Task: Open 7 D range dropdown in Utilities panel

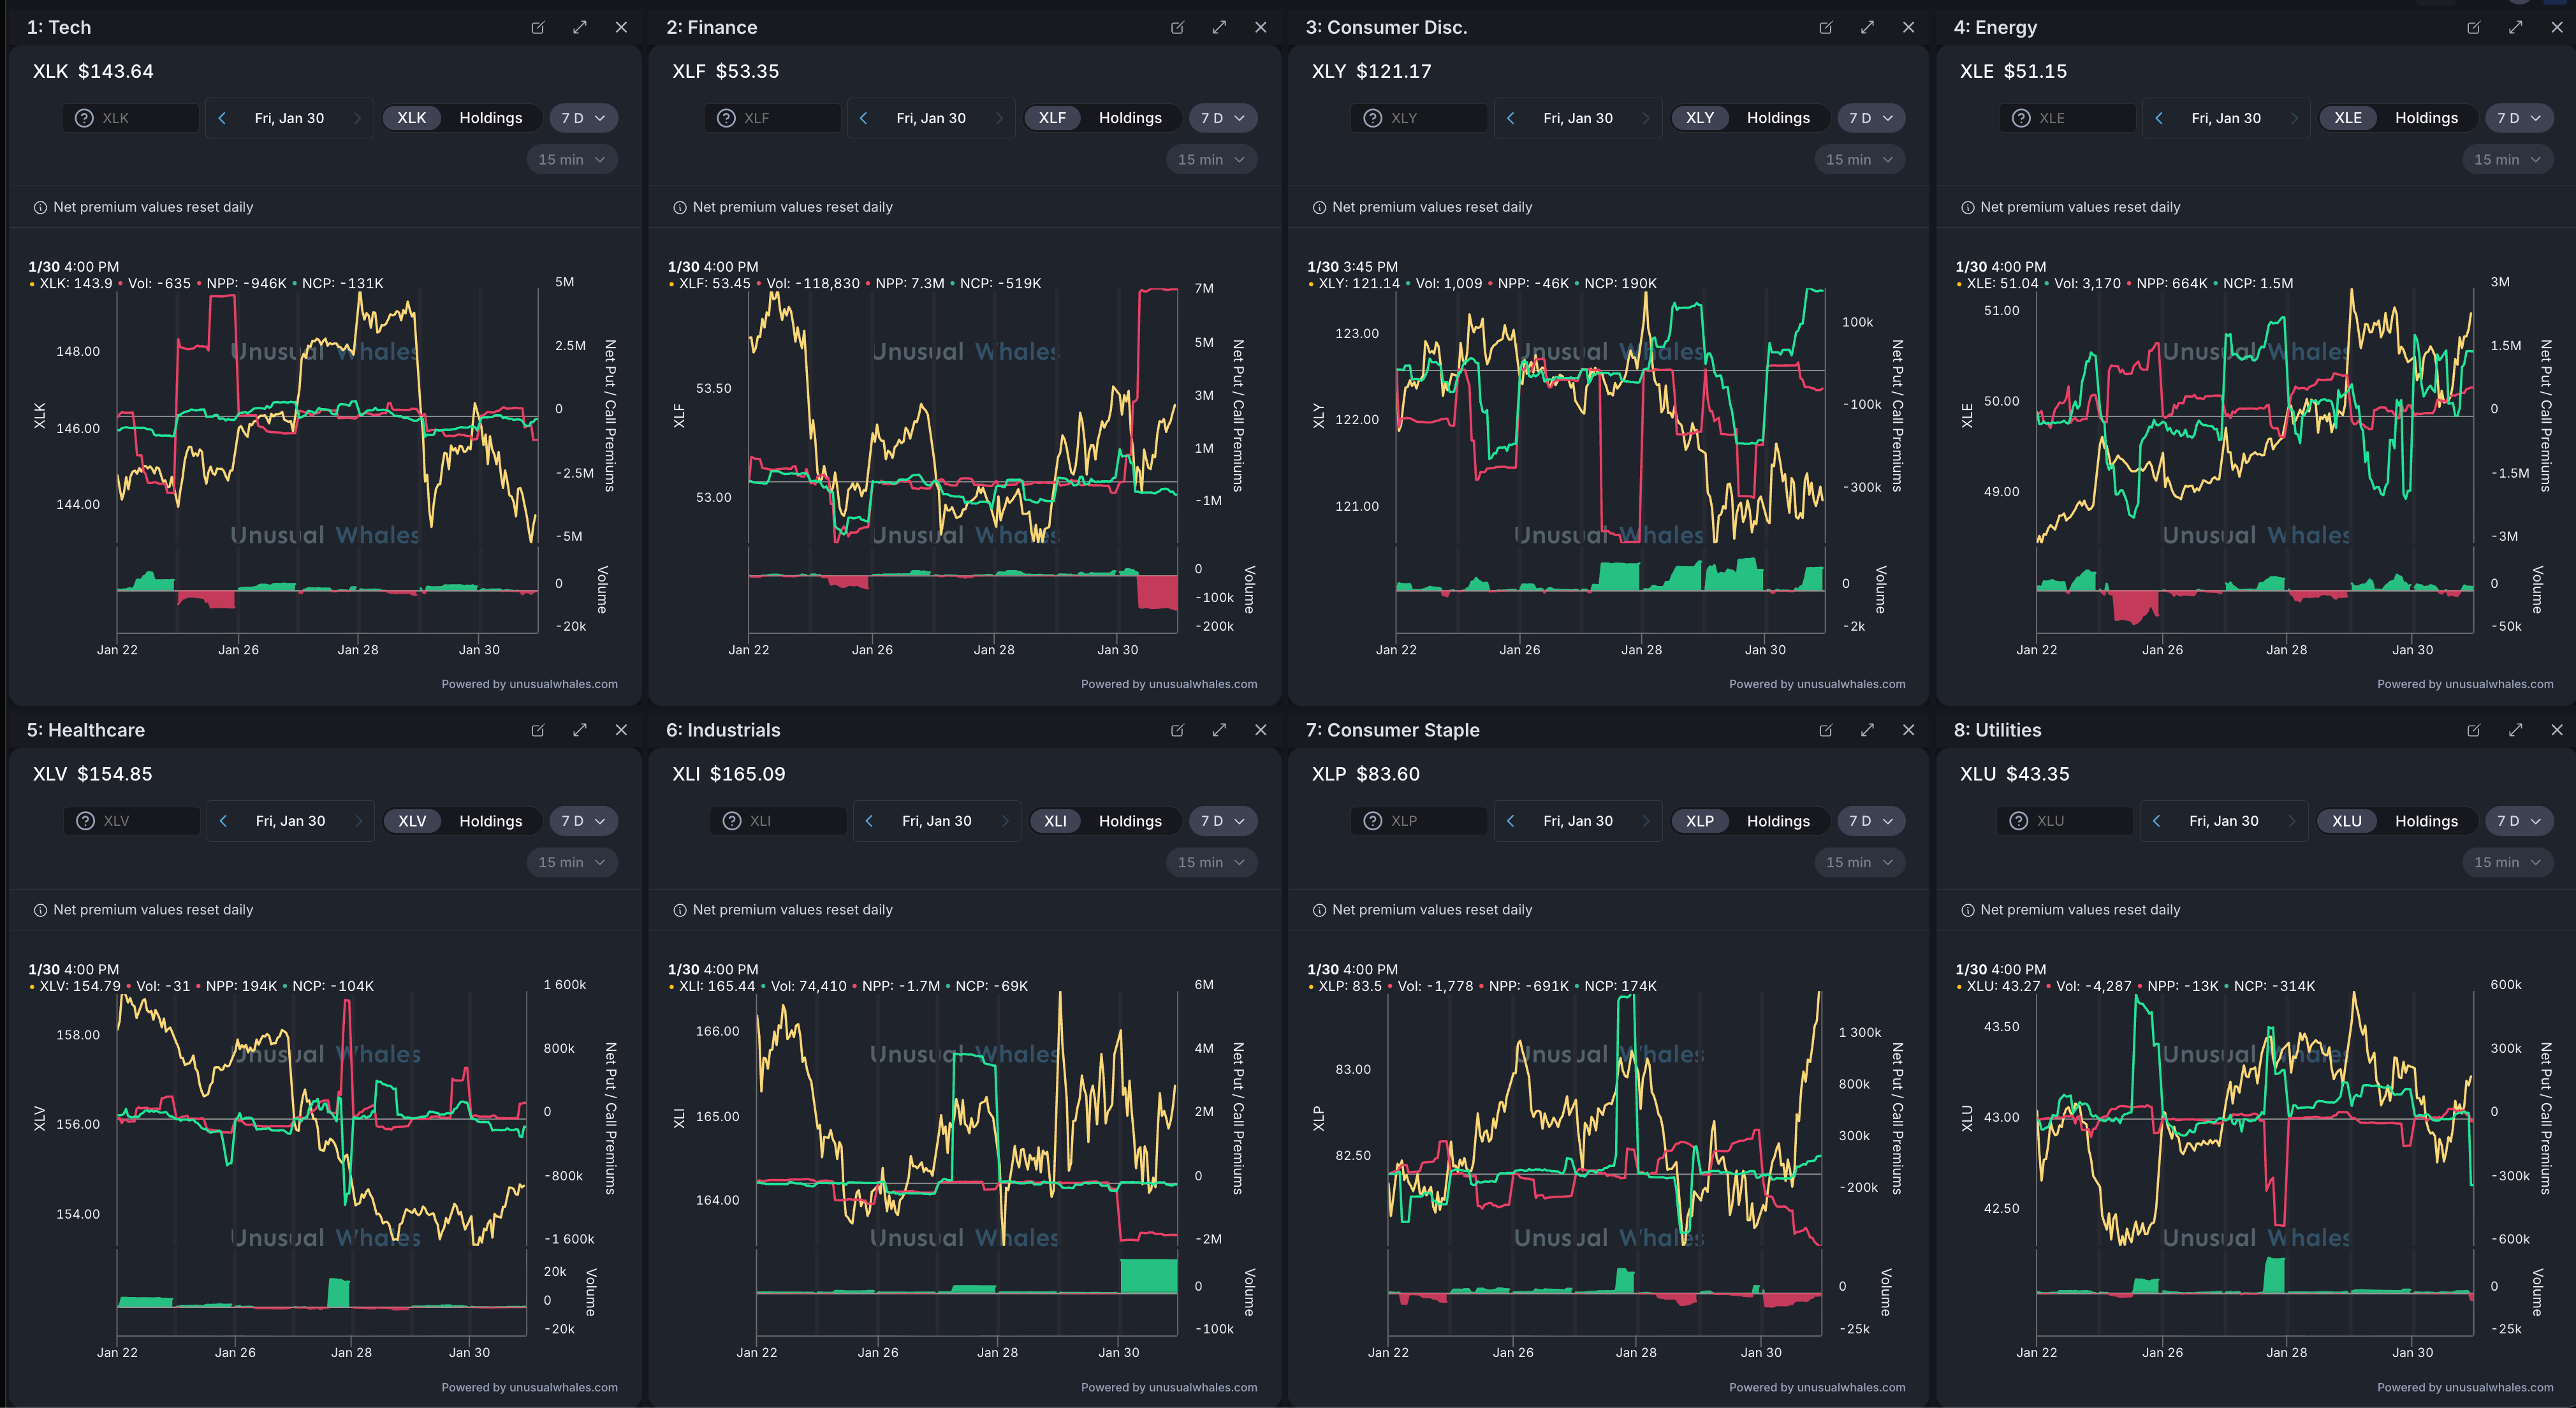Action: pos(2518,821)
